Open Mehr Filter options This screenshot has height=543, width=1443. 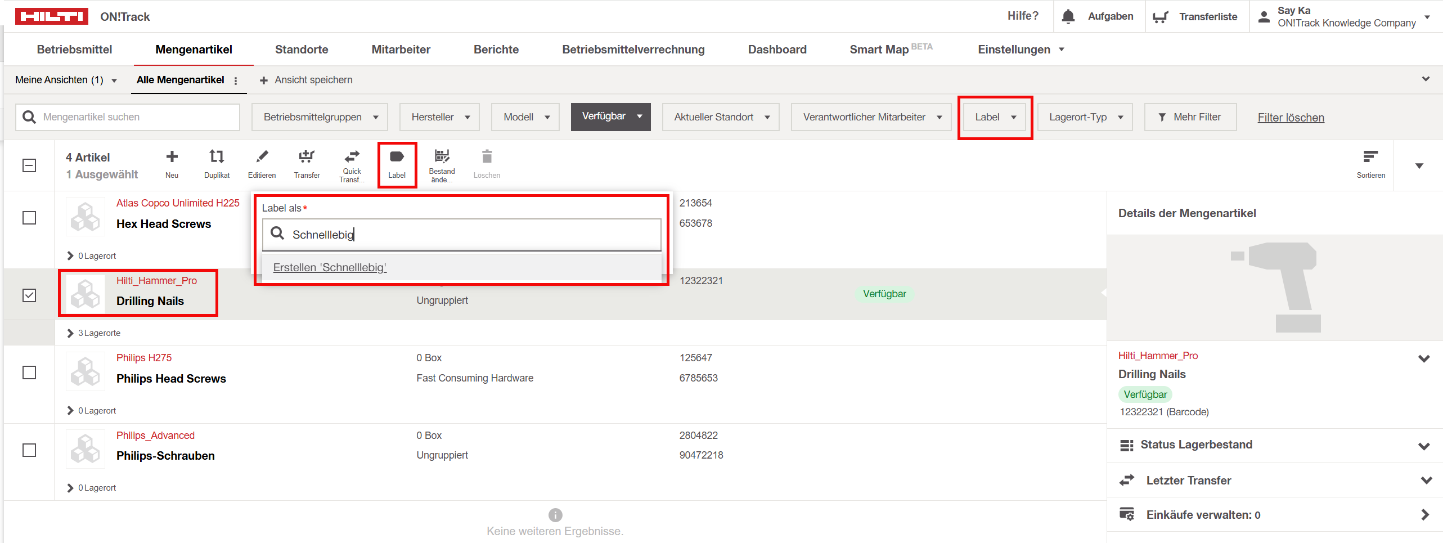1190,117
